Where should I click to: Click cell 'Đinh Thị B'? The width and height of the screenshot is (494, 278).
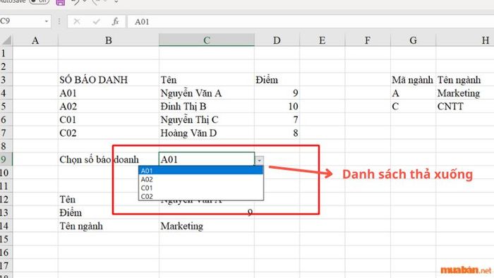[x=207, y=106]
